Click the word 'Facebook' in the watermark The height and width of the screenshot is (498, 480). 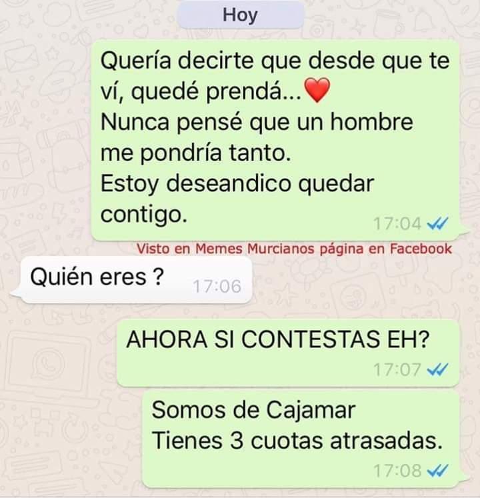point(421,249)
